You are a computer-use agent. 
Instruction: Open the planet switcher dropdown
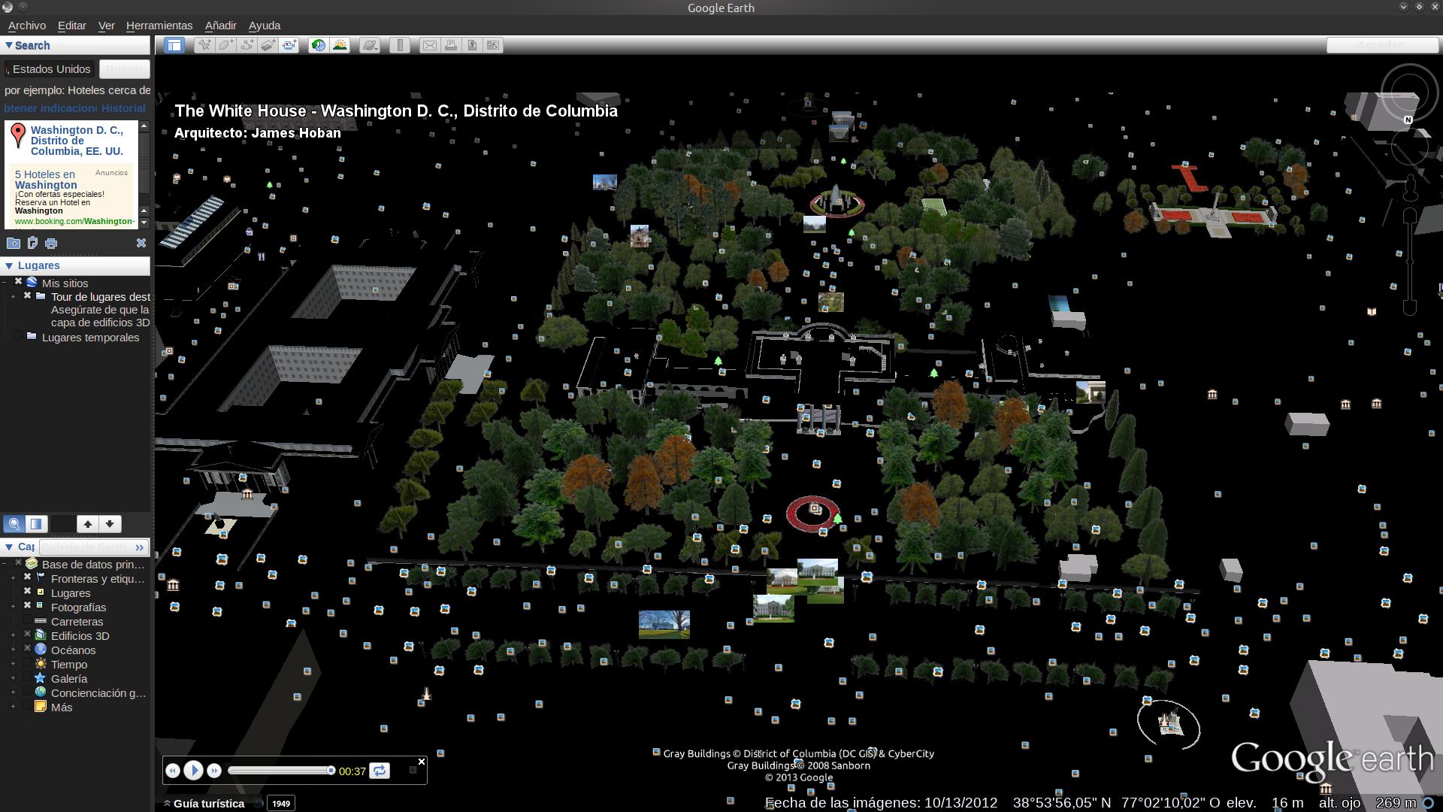click(370, 45)
